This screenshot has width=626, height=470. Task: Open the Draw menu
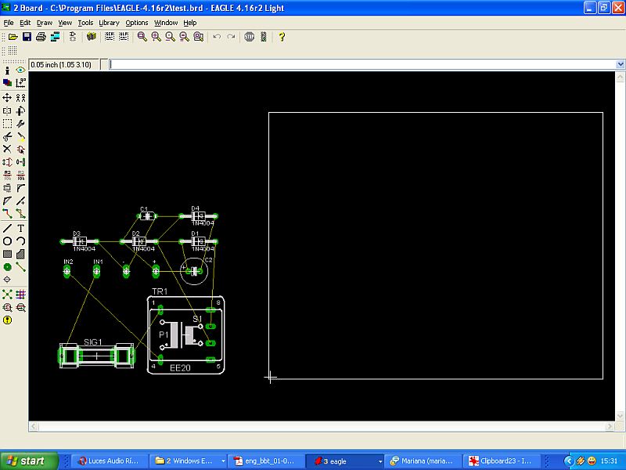pyautogui.click(x=45, y=23)
